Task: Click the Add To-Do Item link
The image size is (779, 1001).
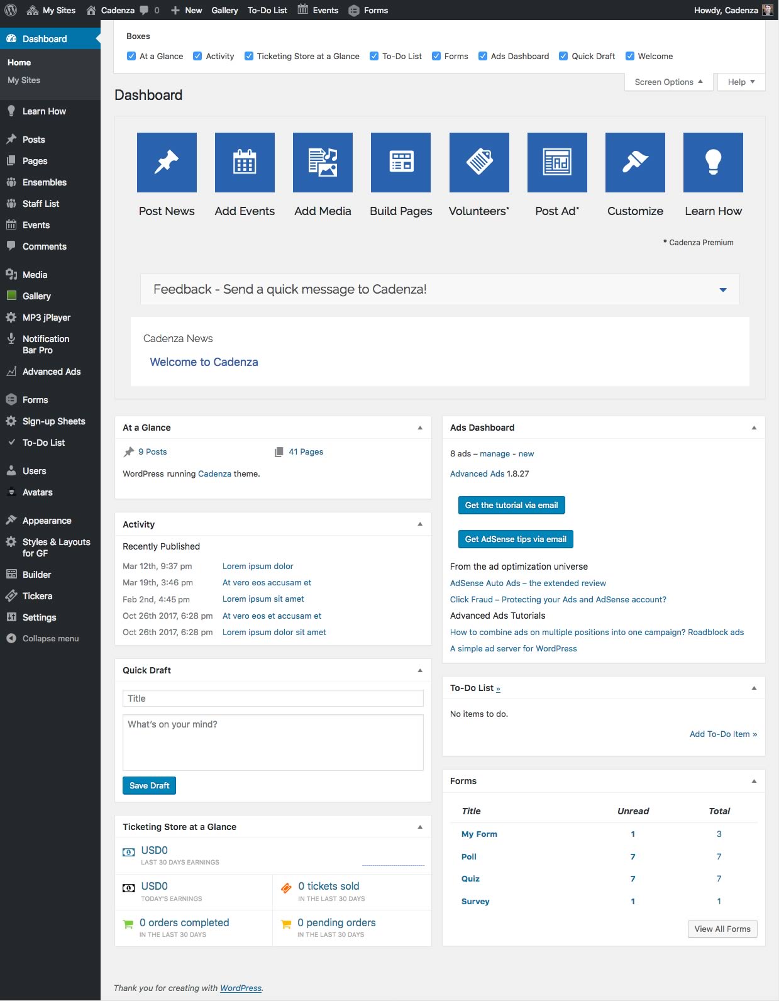Action: click(723, 734)
